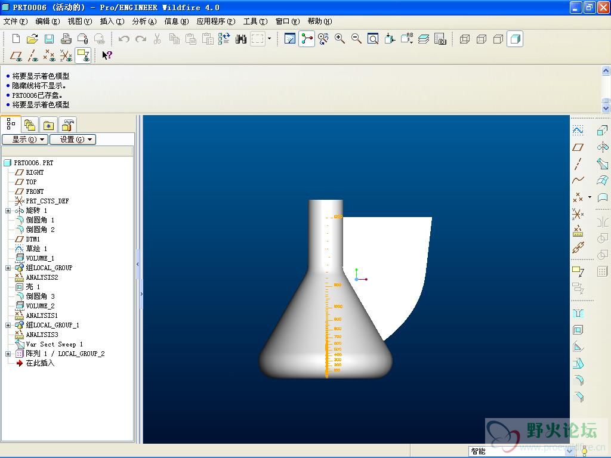Click the Undo arrow icon
The height and width of the screenshot is (458, 611).
124,39
